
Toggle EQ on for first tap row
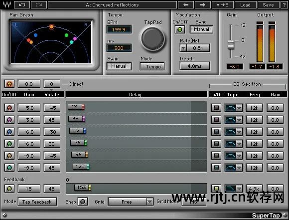tap(216, 108)
